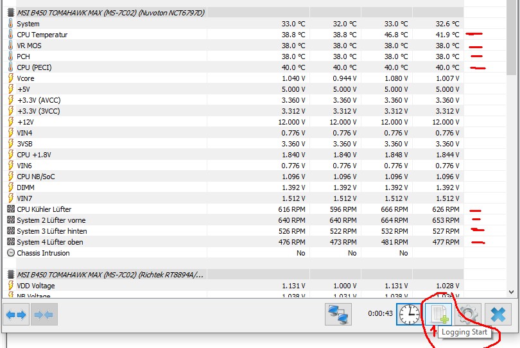Click the PCH thermometer icon
This screenshot has width=520, height=348.
coord(11,57)
